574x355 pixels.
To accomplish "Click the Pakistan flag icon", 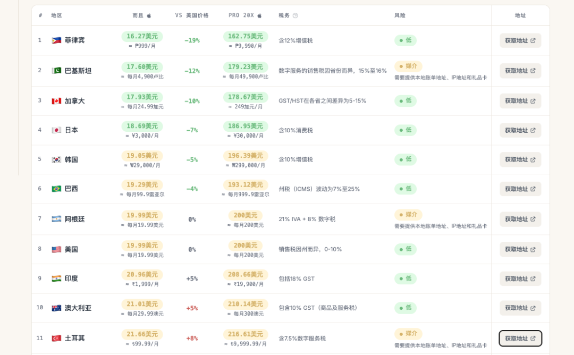I will (x=56, y=71).
